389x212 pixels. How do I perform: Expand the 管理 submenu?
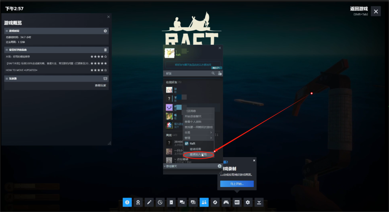198,138
